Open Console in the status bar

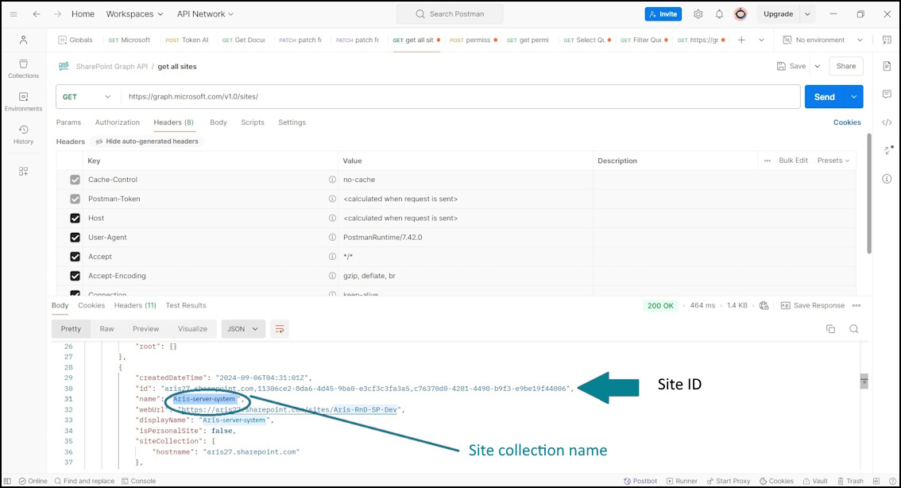point(138,481)
